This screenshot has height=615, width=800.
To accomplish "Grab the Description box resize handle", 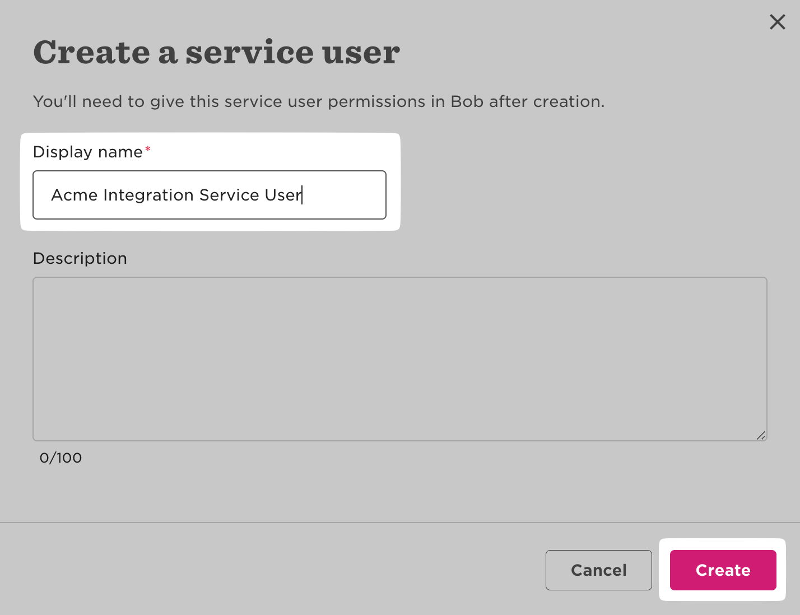I will click(761, 435).
